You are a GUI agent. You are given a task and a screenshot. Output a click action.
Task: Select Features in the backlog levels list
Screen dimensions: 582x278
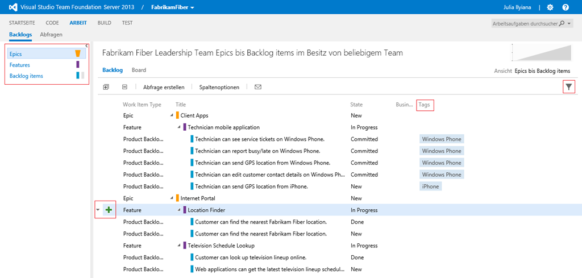[20, 65]
